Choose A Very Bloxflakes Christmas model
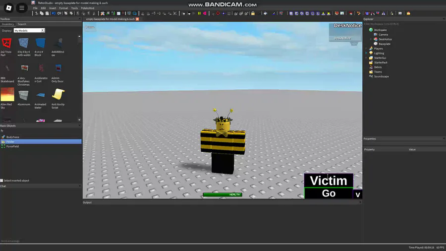The image size is (446, 251). click(x=24, y=75)
